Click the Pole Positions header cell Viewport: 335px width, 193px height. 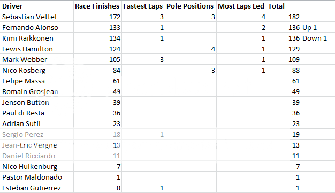click(191, 6)
